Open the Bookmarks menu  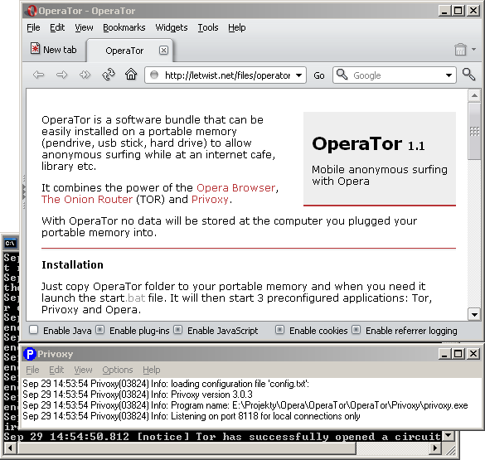[x=124, y=28]
